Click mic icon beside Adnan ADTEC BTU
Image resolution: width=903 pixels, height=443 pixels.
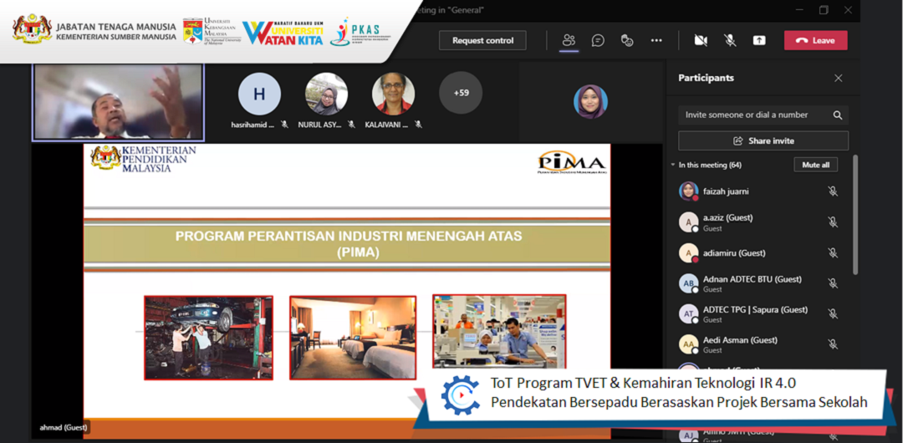pos(833,283)
